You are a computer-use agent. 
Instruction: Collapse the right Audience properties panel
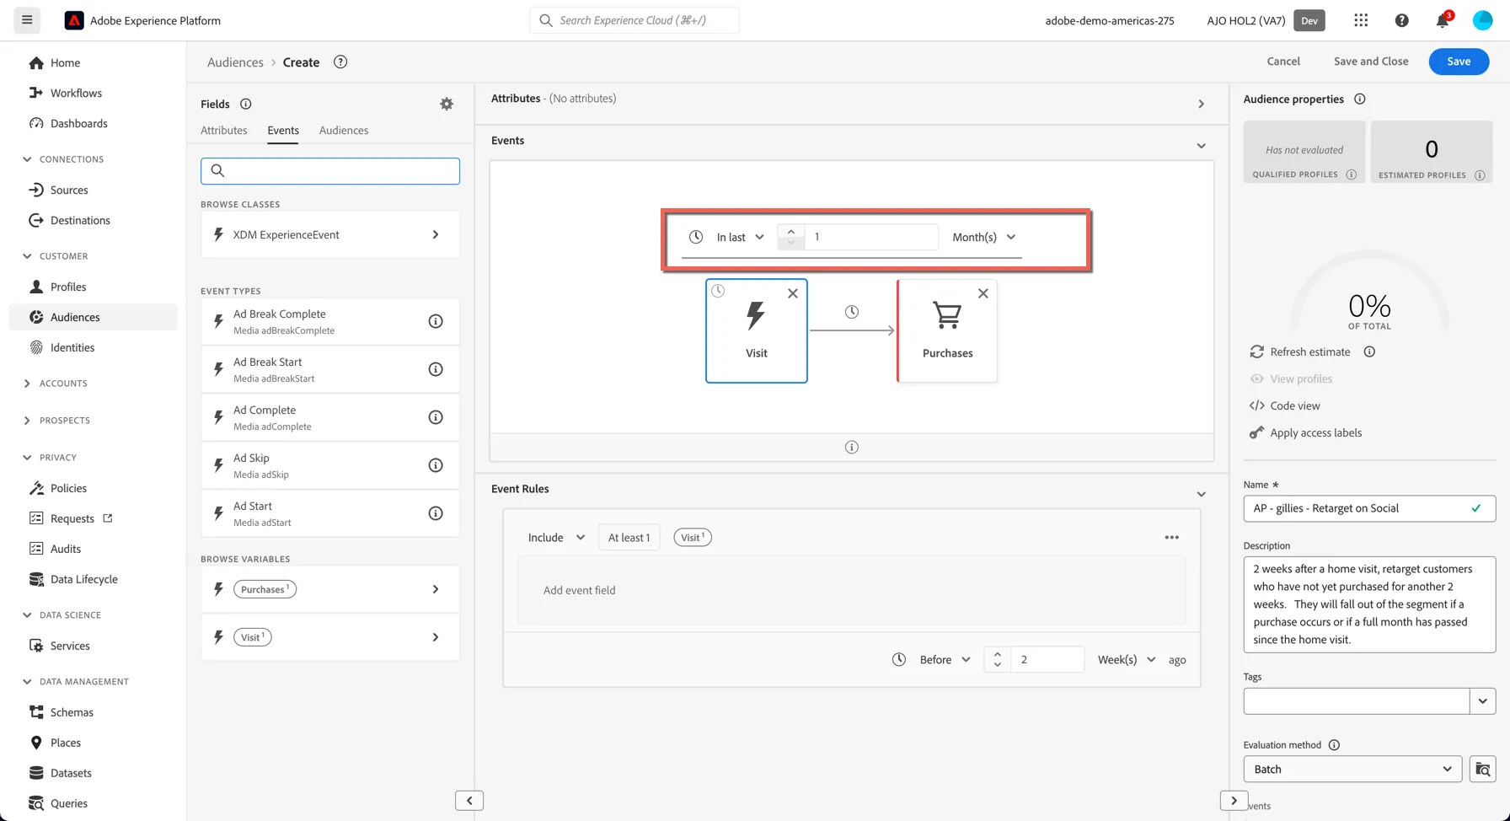coord(1234,800)
